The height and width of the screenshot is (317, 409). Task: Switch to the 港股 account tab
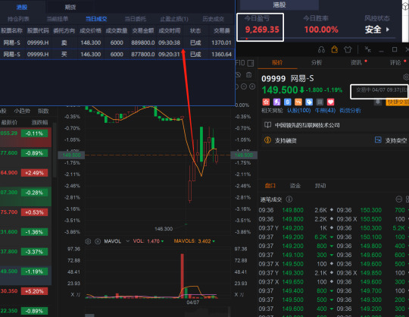[x=22, y=7]
